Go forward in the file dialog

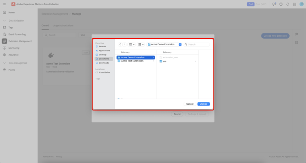[124, 44]
